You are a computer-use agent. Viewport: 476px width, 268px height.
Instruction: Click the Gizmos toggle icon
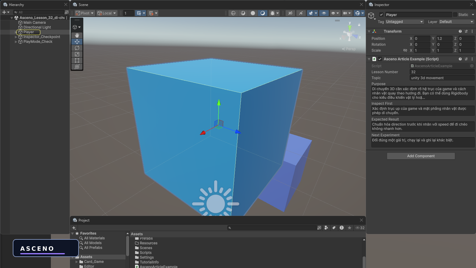[x=358, y=13]
